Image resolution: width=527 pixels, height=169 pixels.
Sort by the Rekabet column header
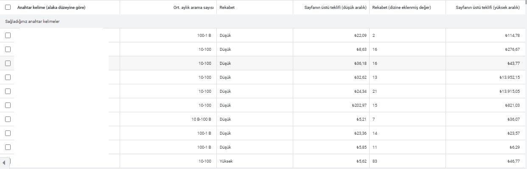click(x=227, y=7)
